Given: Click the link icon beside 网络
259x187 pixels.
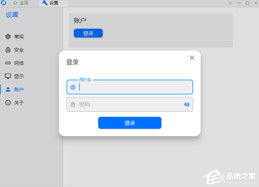Looking at the screenshot, I should [8, 63].
